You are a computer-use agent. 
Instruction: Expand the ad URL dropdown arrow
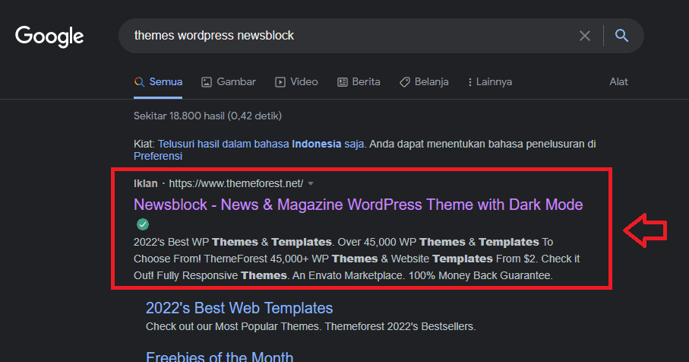(311, 183)
